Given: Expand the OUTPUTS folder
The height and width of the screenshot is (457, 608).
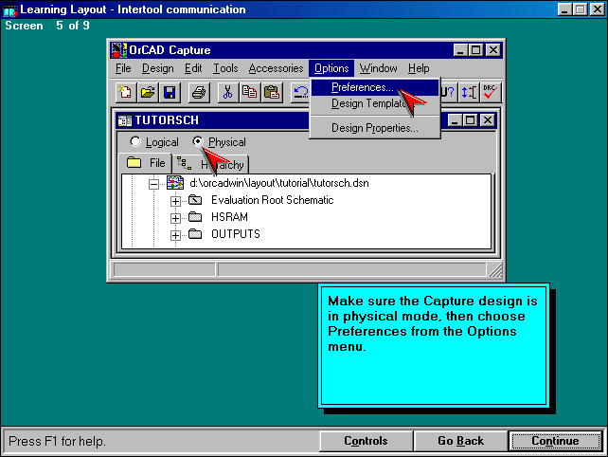Looking at the screenshot, I should pos(175,235).
